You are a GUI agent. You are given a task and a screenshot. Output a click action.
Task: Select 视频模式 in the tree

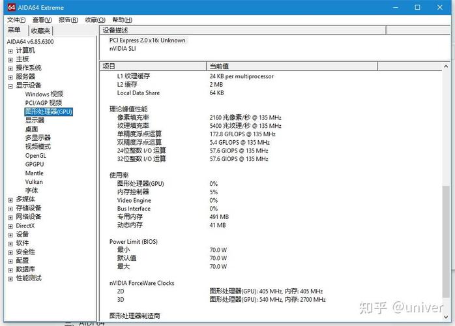38,147
